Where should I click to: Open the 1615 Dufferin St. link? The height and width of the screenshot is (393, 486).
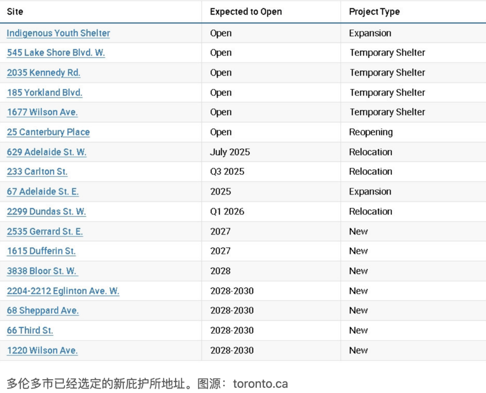pyautogui.click(x=41, y=251)
